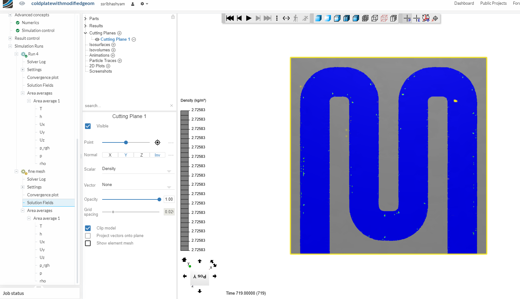
Task: Enable Show element mesh checkbox
Action: (88, 243)
